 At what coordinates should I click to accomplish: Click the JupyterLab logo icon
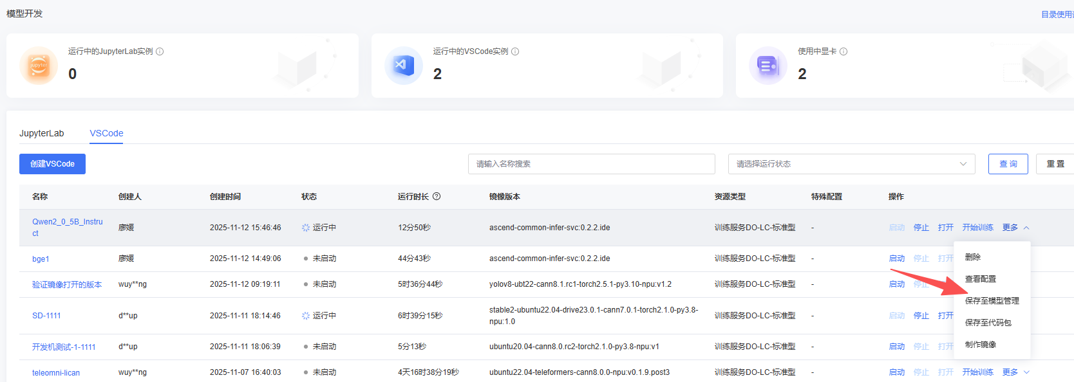(x=39, y=66)
